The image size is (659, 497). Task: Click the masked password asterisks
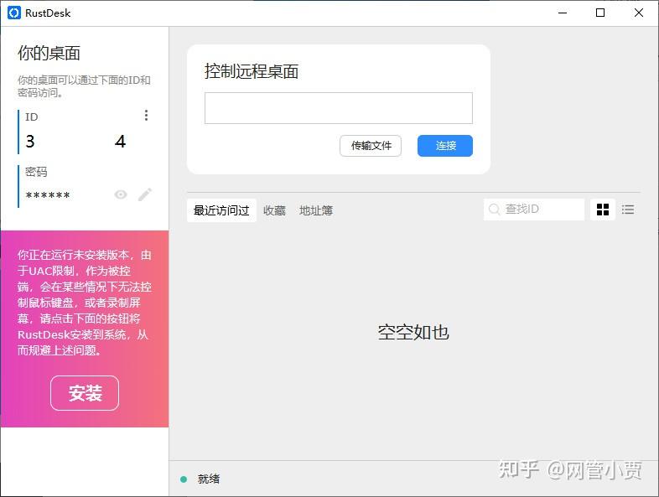(48, 195)
